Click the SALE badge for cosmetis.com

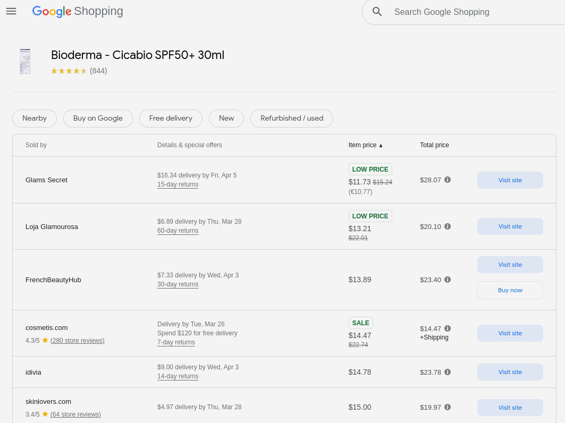(x=361, y=323)
